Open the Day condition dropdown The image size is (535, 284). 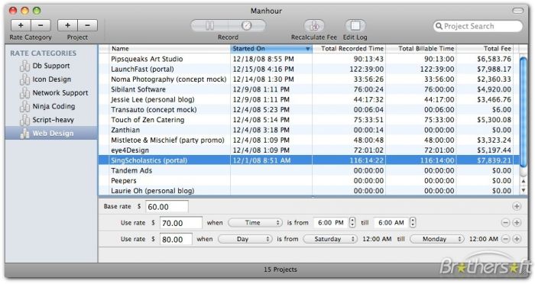point(245,239)
